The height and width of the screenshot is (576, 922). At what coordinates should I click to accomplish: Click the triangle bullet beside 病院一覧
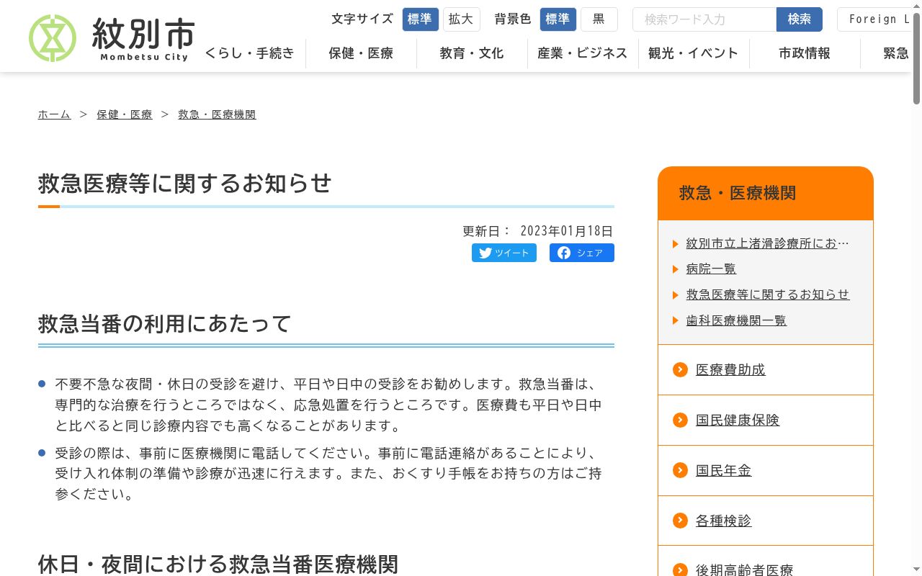pos(676,269)
